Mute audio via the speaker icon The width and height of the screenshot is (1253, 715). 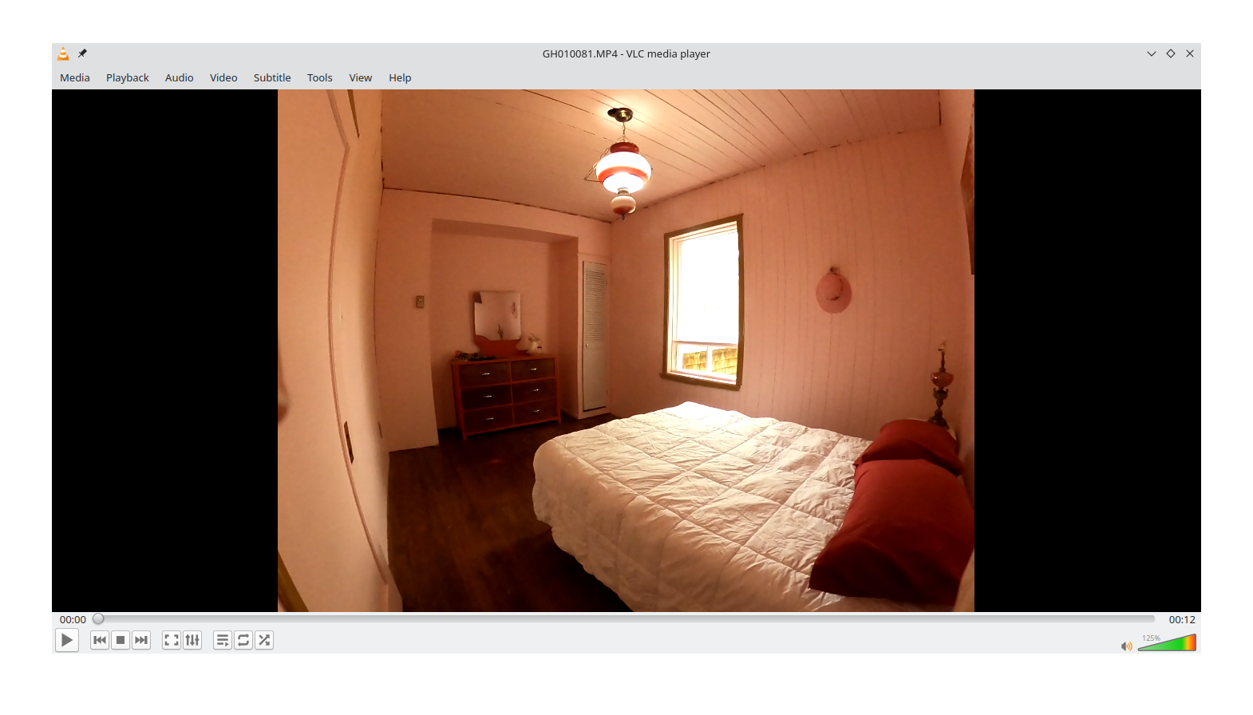[1126, 646]
